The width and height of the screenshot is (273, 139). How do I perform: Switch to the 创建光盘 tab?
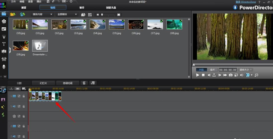click(x=111, y=8)
